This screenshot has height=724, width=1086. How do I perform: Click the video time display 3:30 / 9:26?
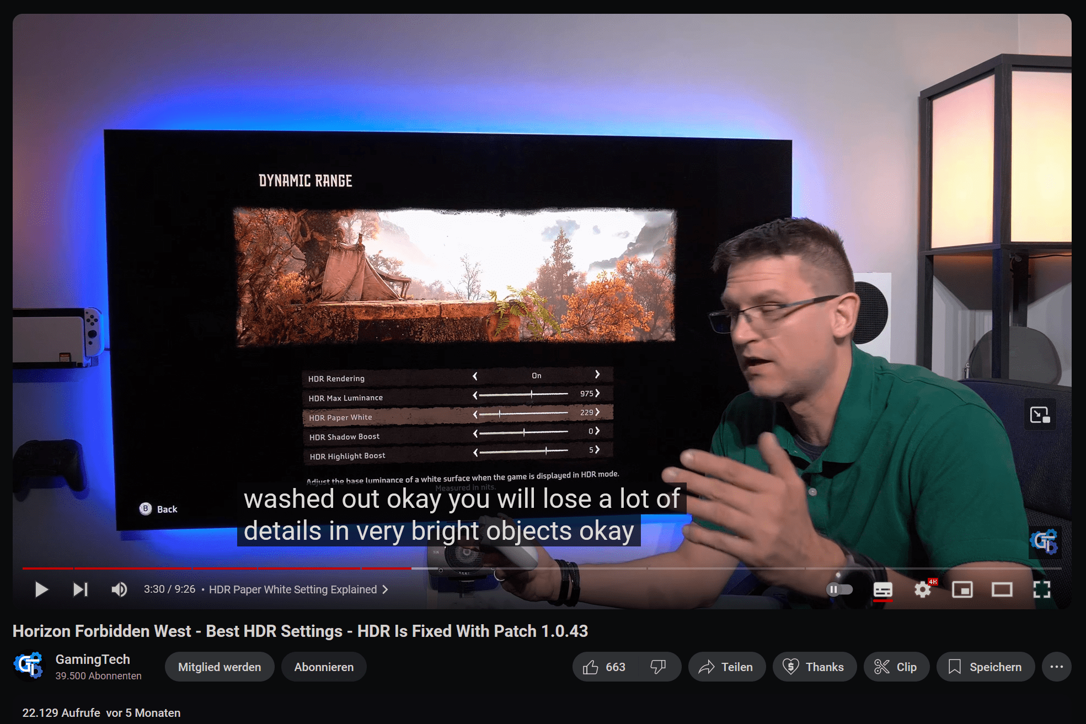pyautogui.click(x=169, y=589)
